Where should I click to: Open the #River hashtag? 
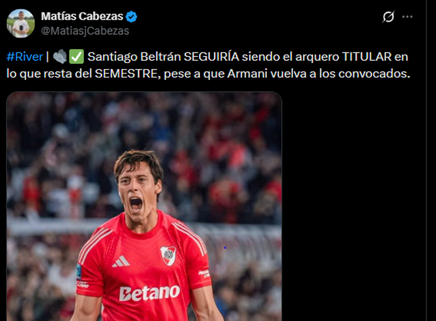pos(25,57)
